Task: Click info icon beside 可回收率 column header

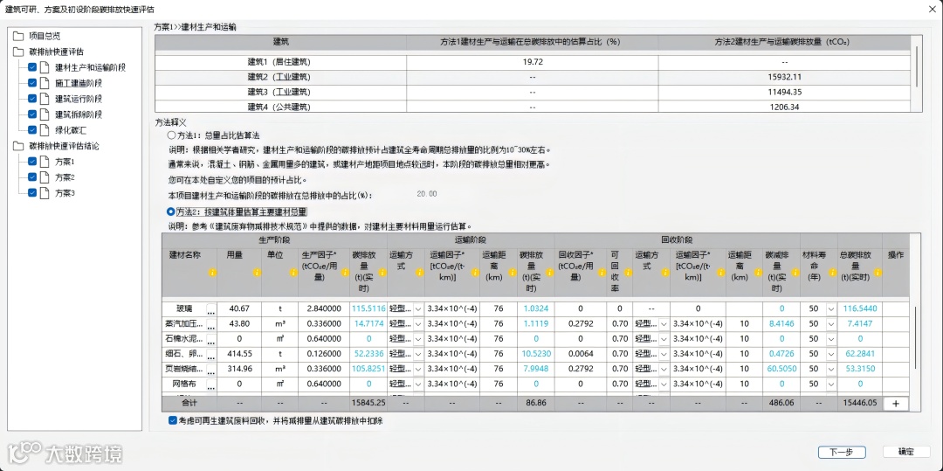Action: click(626, 273)
